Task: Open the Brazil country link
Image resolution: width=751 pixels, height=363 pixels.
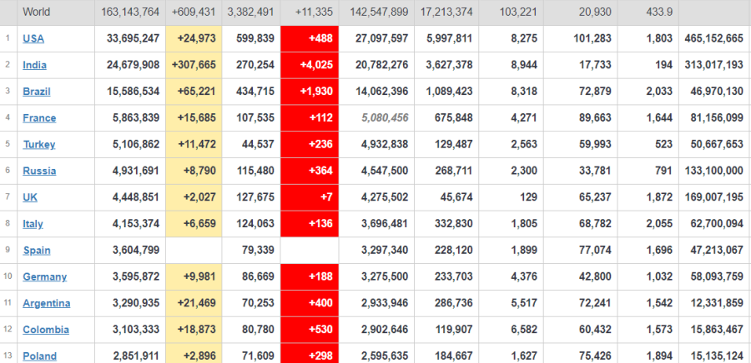Action: 37,92
